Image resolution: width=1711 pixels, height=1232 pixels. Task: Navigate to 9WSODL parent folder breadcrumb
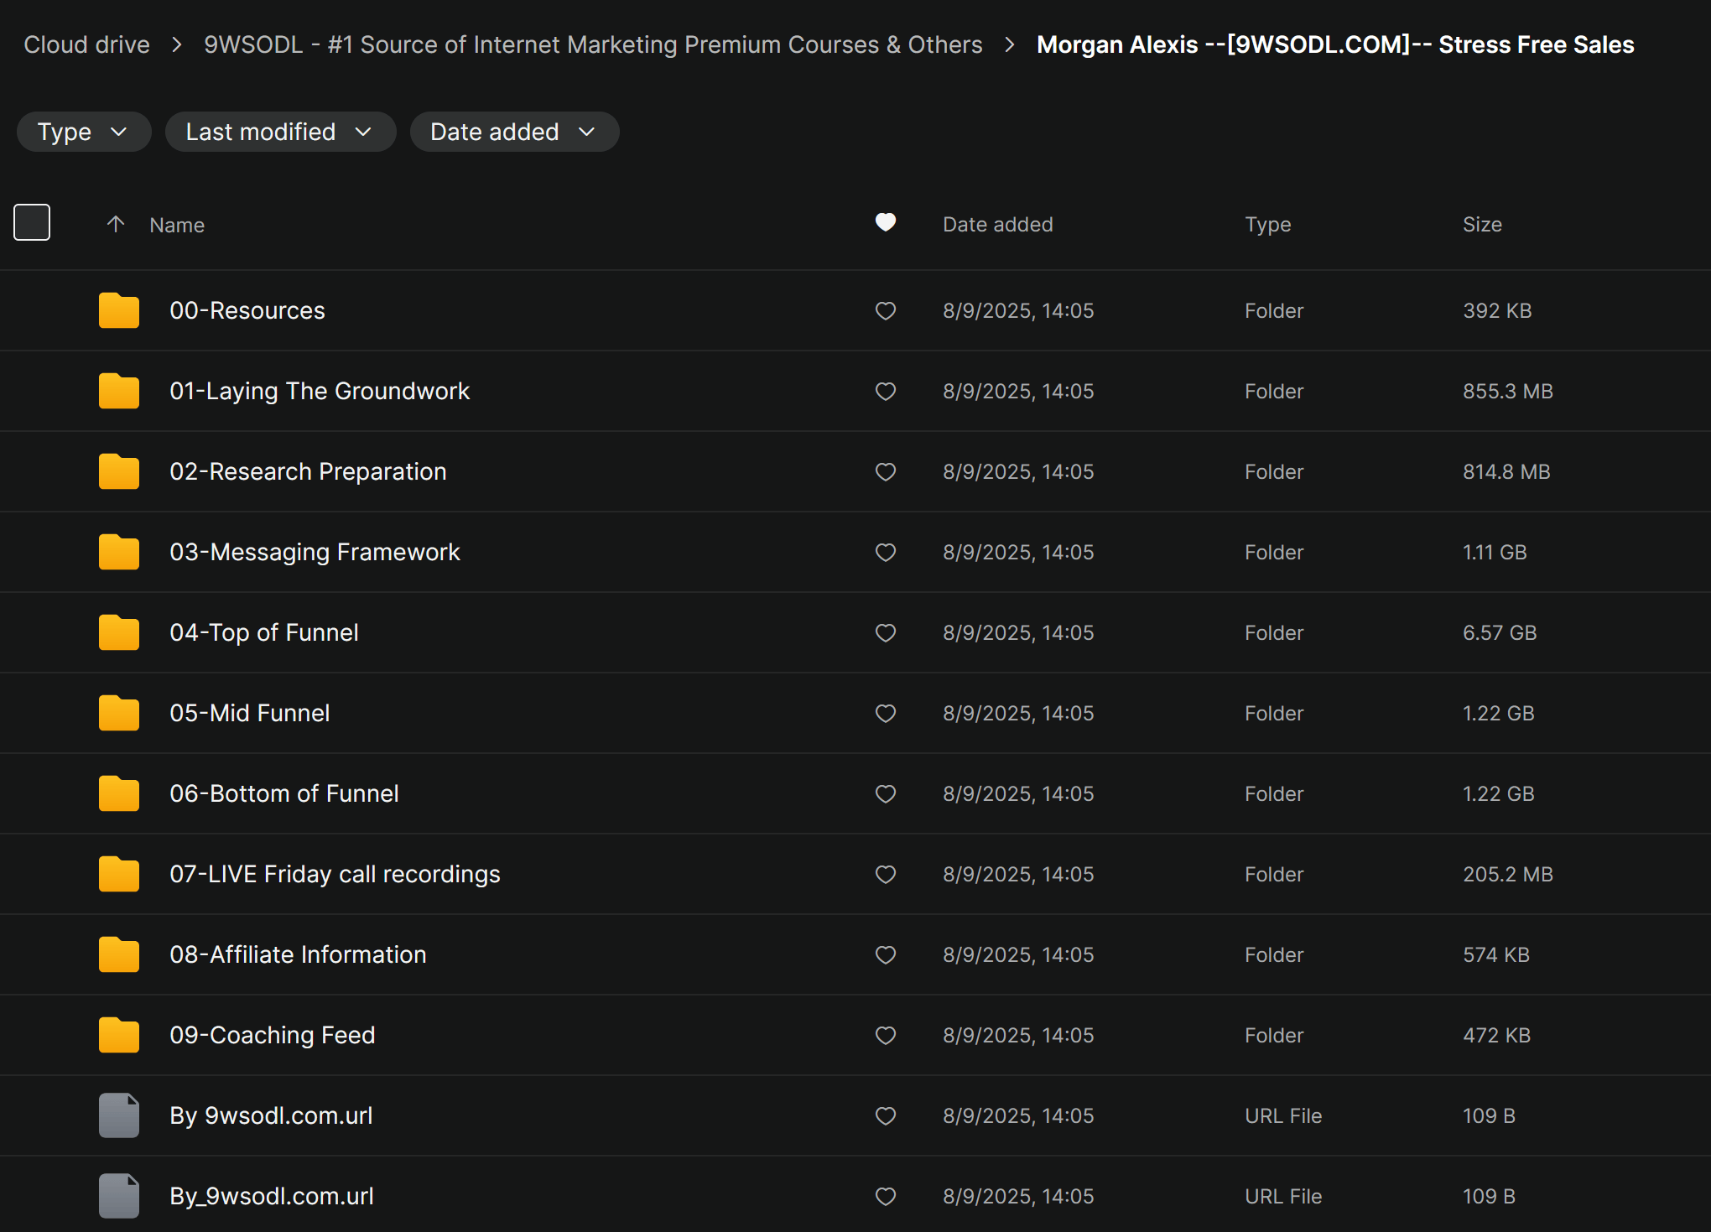click(x=593, y=44)
